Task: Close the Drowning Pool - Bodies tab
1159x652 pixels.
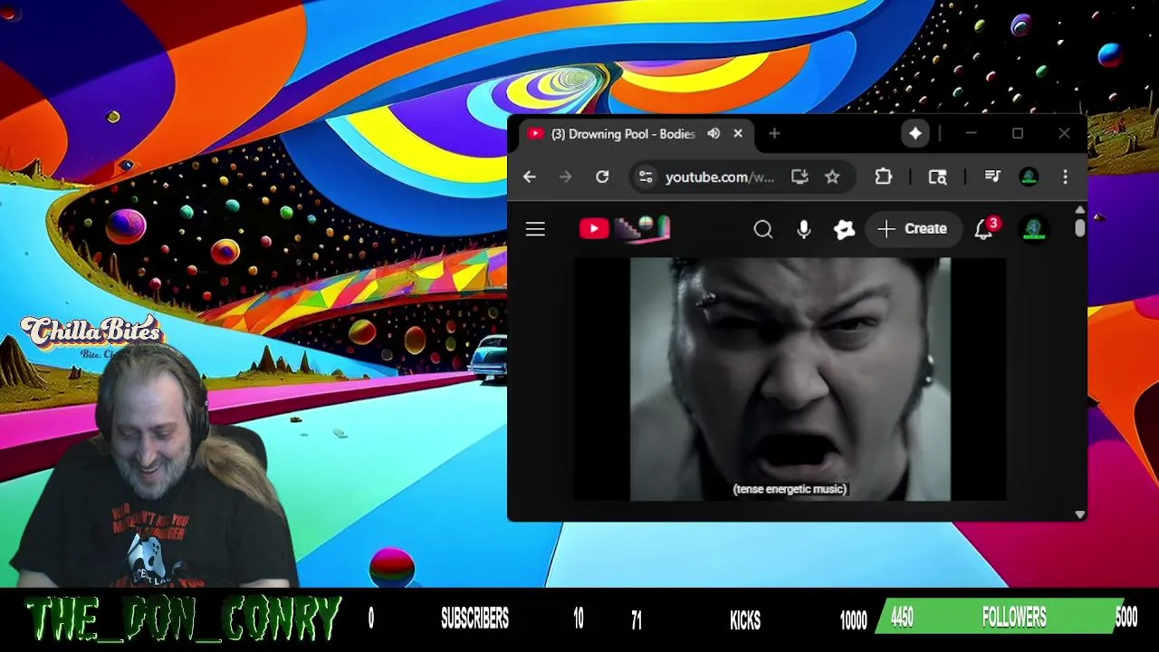Action: (x=738, y=134)
